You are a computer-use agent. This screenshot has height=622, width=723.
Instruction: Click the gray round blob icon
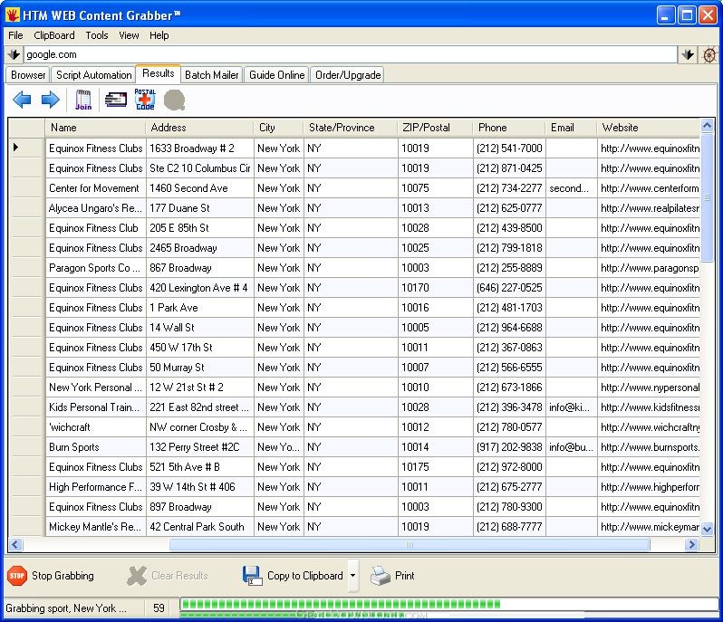pos(174,100)
